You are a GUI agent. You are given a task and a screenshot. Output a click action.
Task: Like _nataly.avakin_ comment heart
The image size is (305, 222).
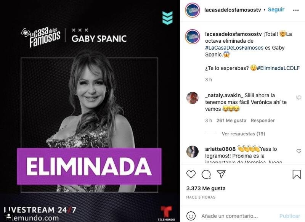coord(299,98)
